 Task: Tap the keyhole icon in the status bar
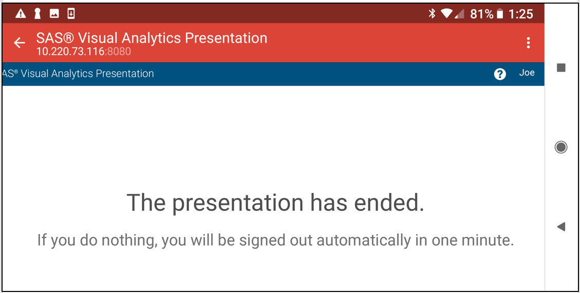click(x=38, y=14)
